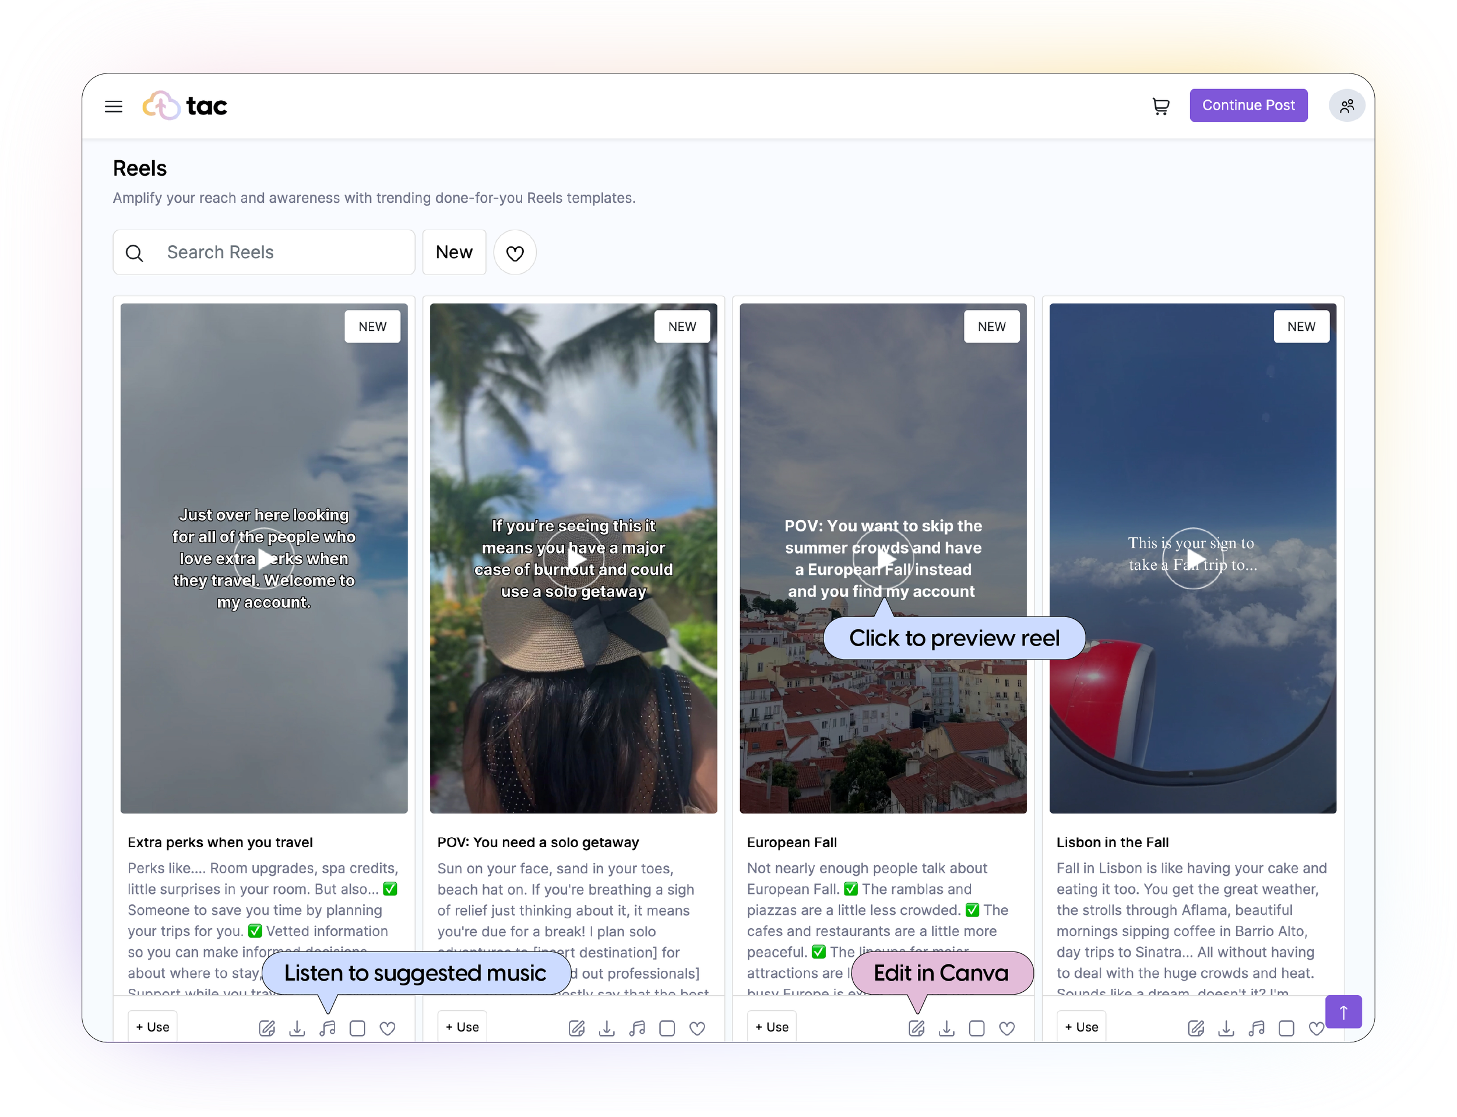The image size is (1457, 1117).
Task: Play the European Fall reel preview
Action: (883, 558)
